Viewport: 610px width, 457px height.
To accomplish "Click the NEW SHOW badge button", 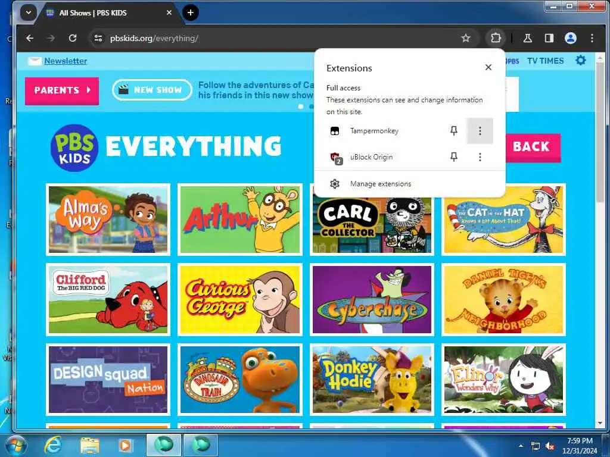I will pyautogui.click(x=152, y=90).
